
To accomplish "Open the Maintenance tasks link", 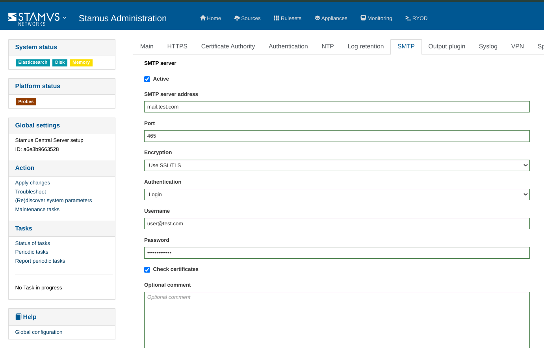I will (37, 210).
